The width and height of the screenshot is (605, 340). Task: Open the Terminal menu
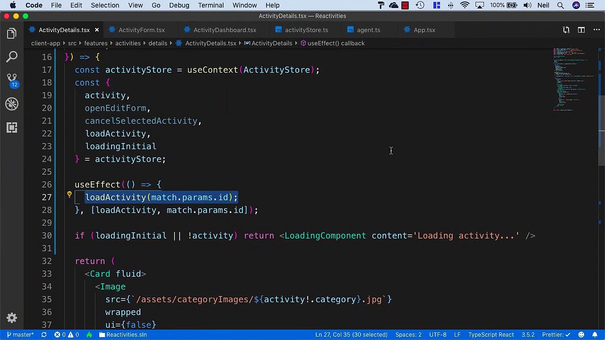tap(211, 5)
